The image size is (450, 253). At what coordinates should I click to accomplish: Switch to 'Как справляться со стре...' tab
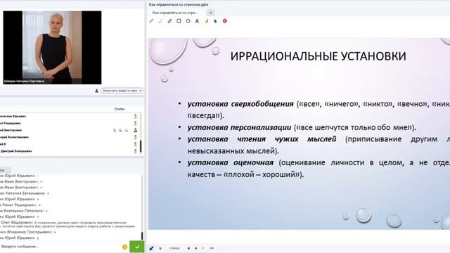pyautogui.click(x=176, y=13)
